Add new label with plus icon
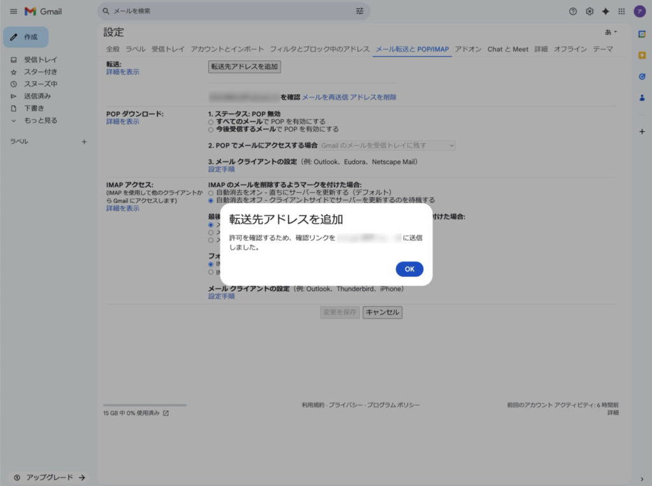This screenshot has width=652, height=486. pos(84,142)
